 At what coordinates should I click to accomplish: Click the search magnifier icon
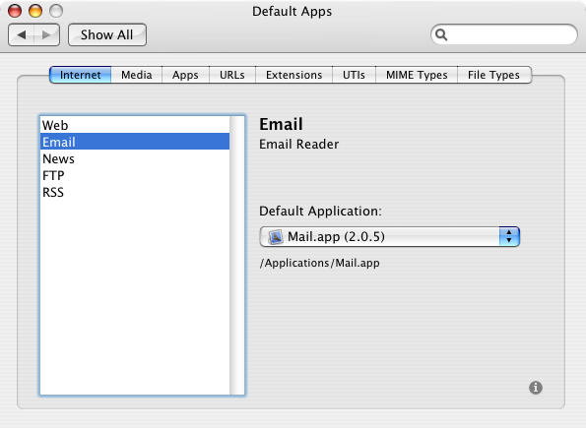(441, 34)
